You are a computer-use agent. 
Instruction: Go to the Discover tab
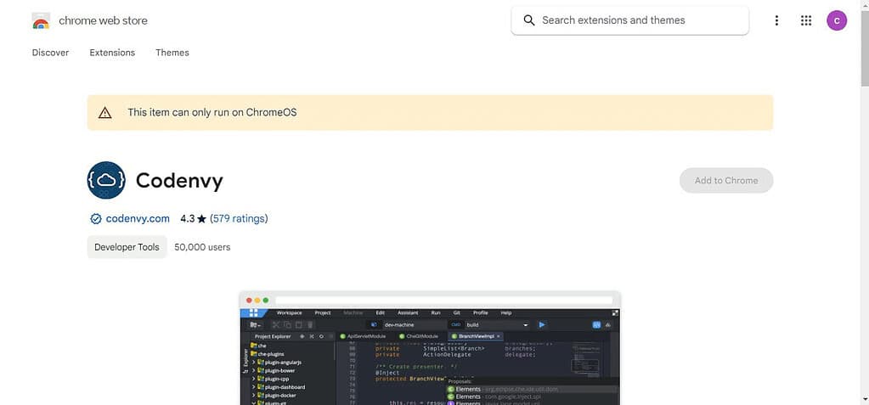tap(50, 53)
